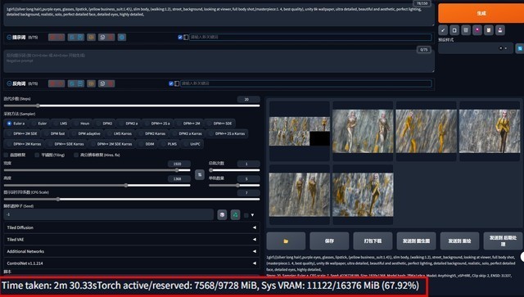524x297 pixels.
Task: Collapse the prompt helper section toggle
Action: (x=9, y=37)
